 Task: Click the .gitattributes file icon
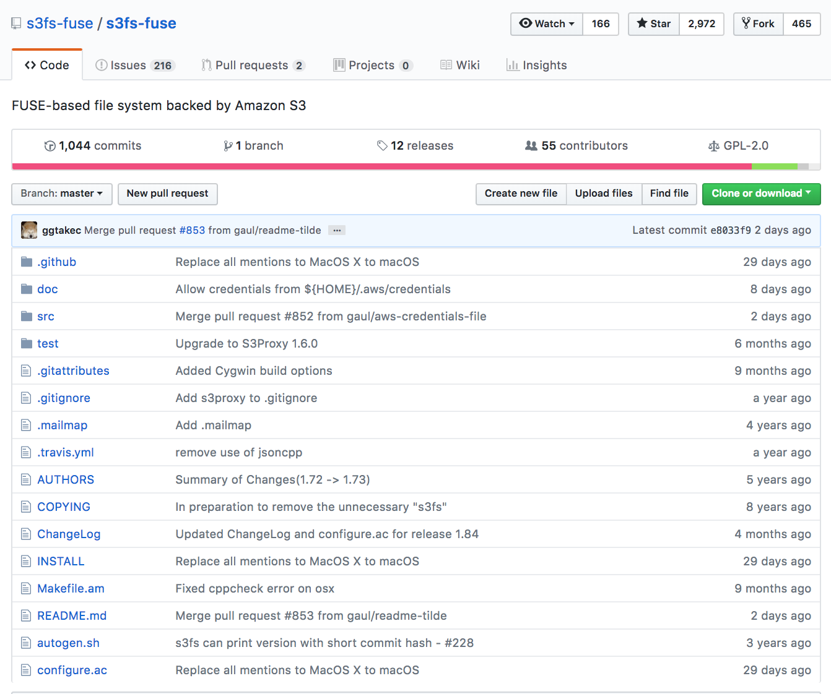26,371
